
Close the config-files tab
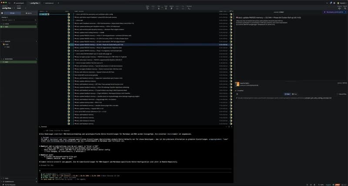(x=40, y=3)
